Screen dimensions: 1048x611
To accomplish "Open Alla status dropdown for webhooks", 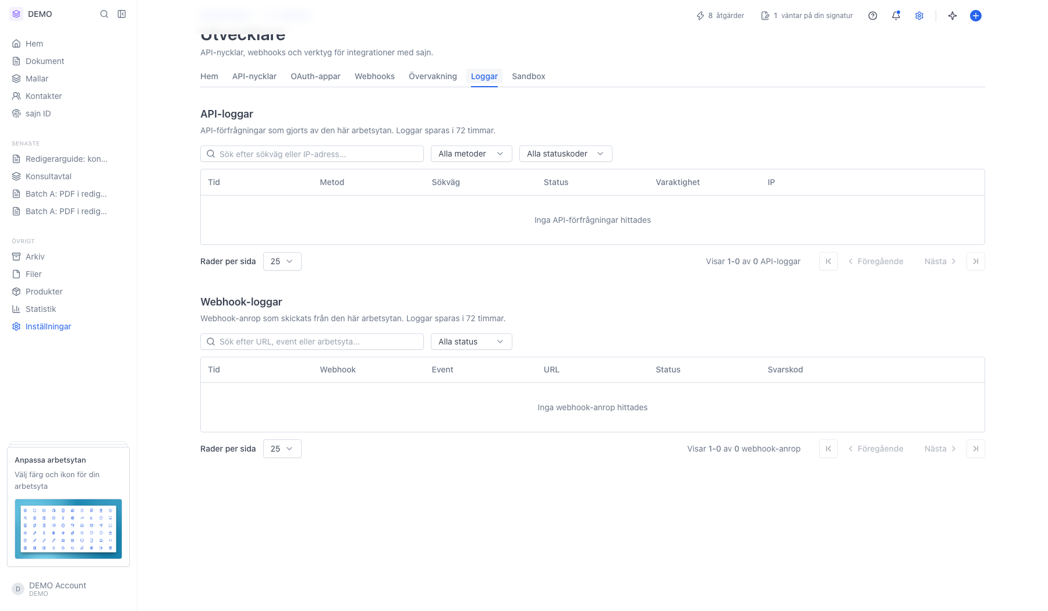I will tap(472, 342).
